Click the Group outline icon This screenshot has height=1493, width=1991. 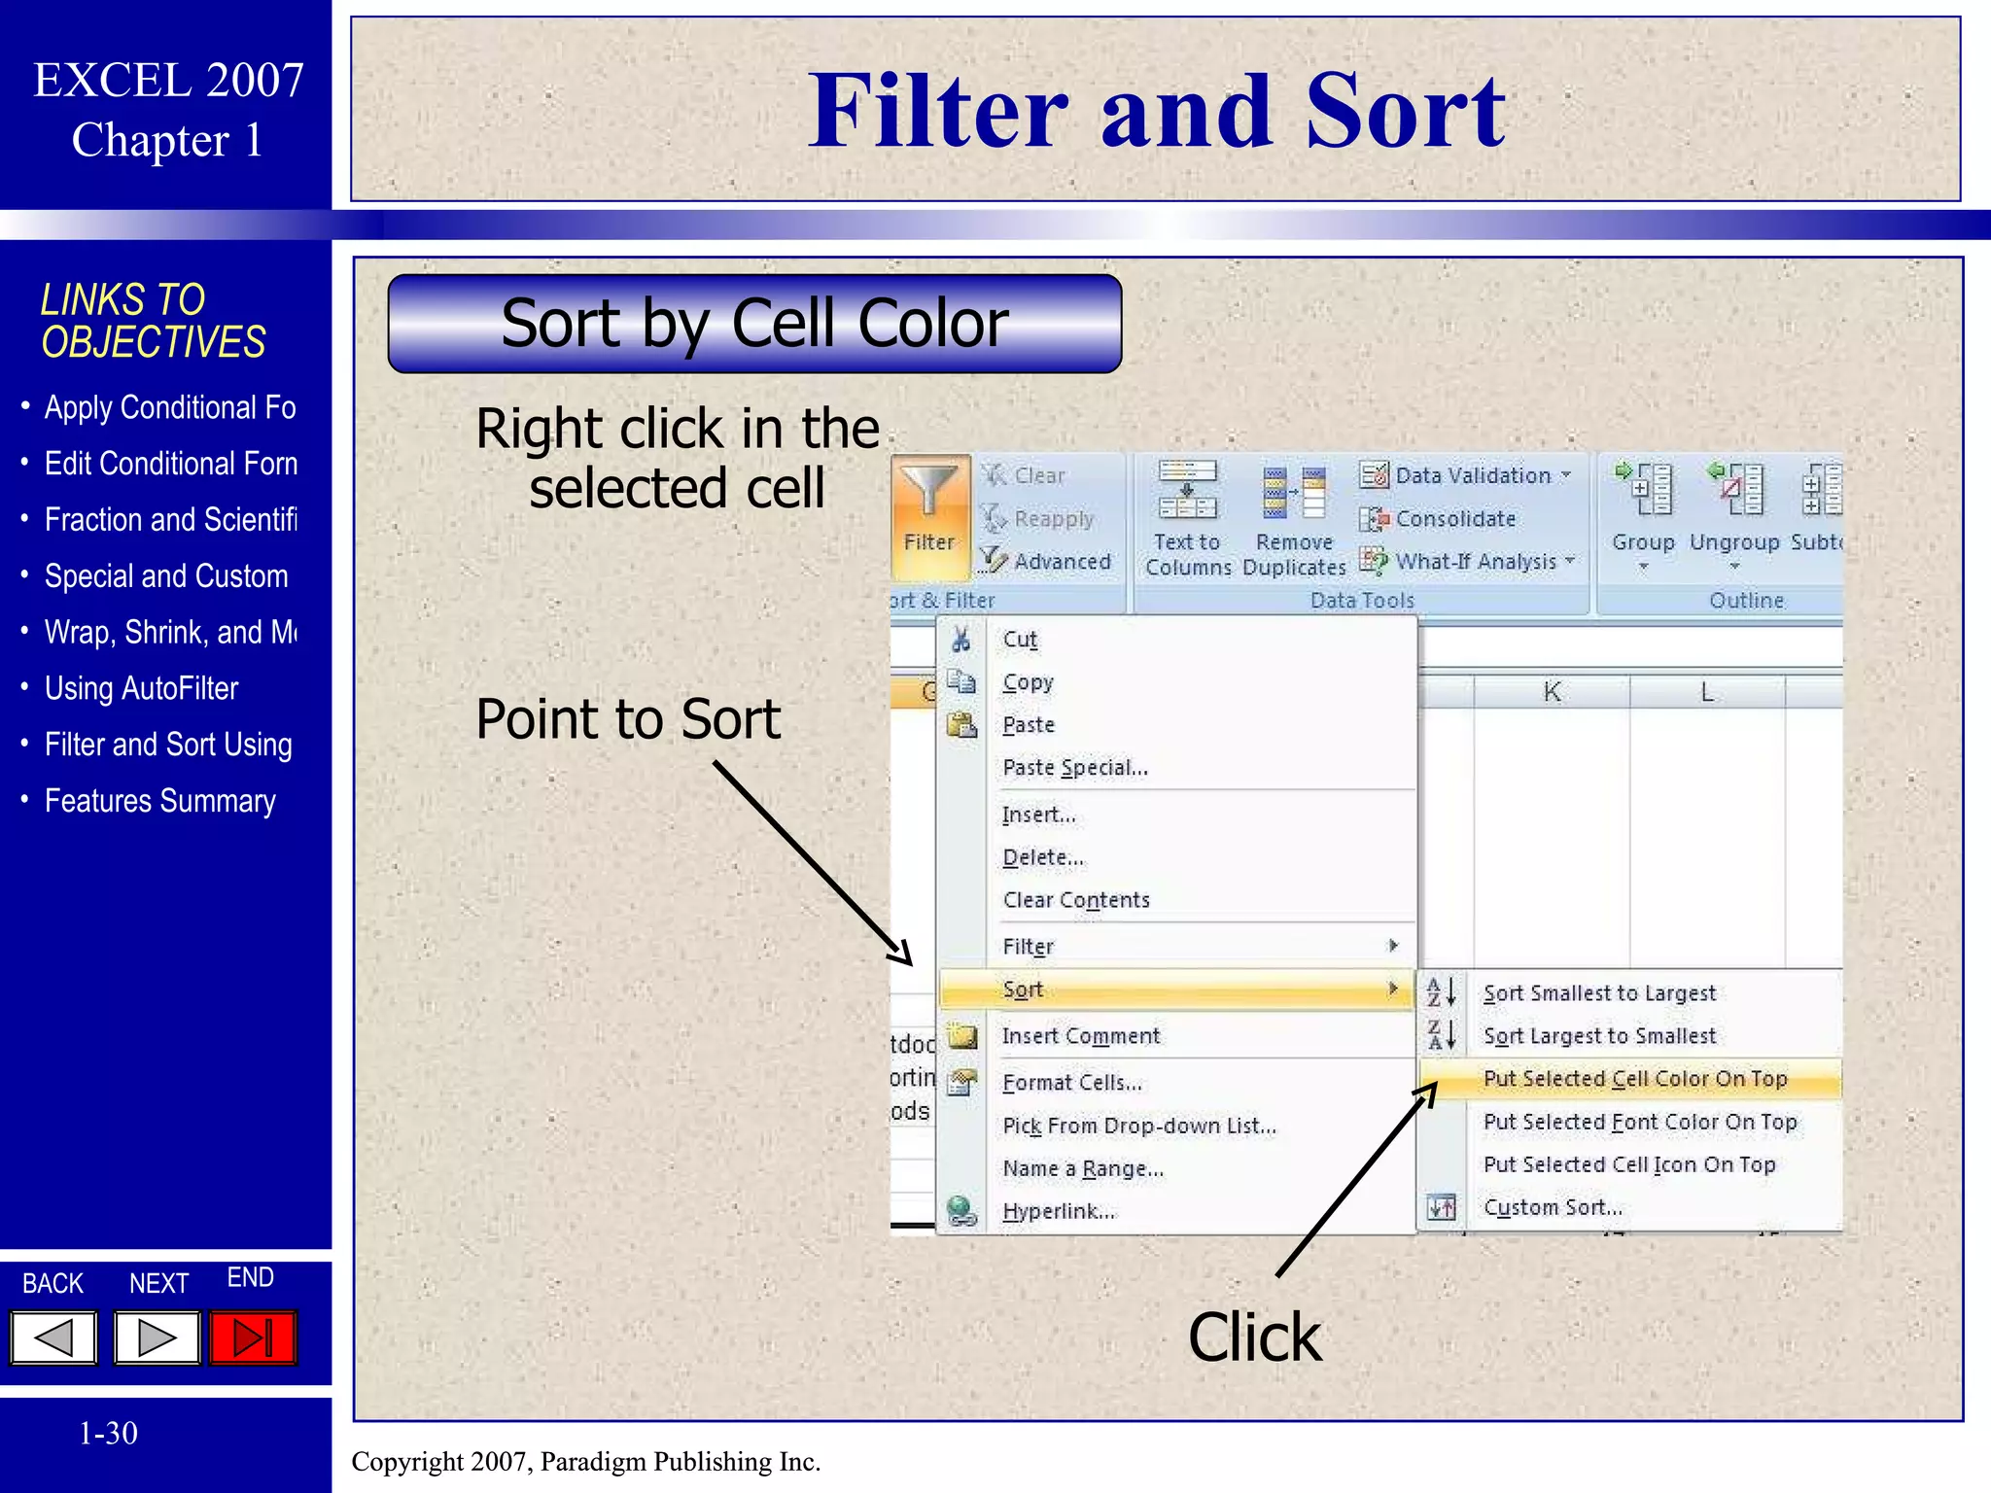1643,489
